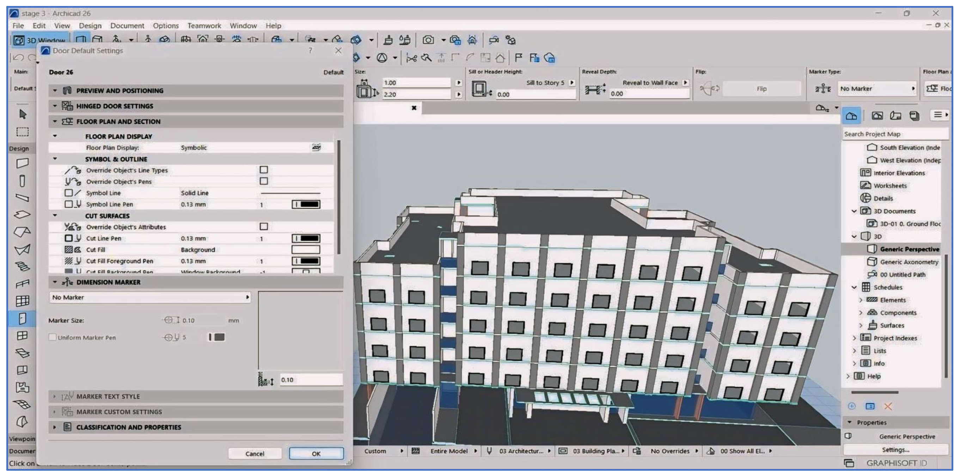Open the Teamwork menu
The width and height of the screenshot is (960, 476).
(x=204, y=26)
